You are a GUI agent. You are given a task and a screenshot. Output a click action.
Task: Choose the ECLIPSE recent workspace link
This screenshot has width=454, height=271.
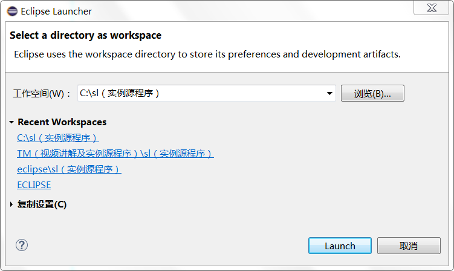[x=34, y=185]
